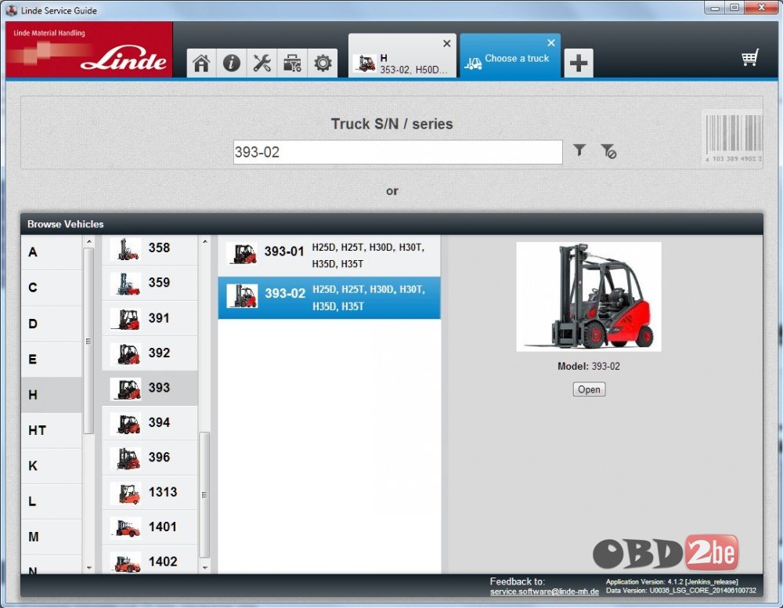Select vehicle category K

pyautogui.click(x=51, y=465)
